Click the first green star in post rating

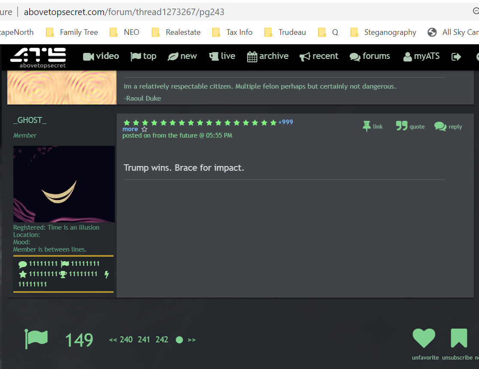127,123
